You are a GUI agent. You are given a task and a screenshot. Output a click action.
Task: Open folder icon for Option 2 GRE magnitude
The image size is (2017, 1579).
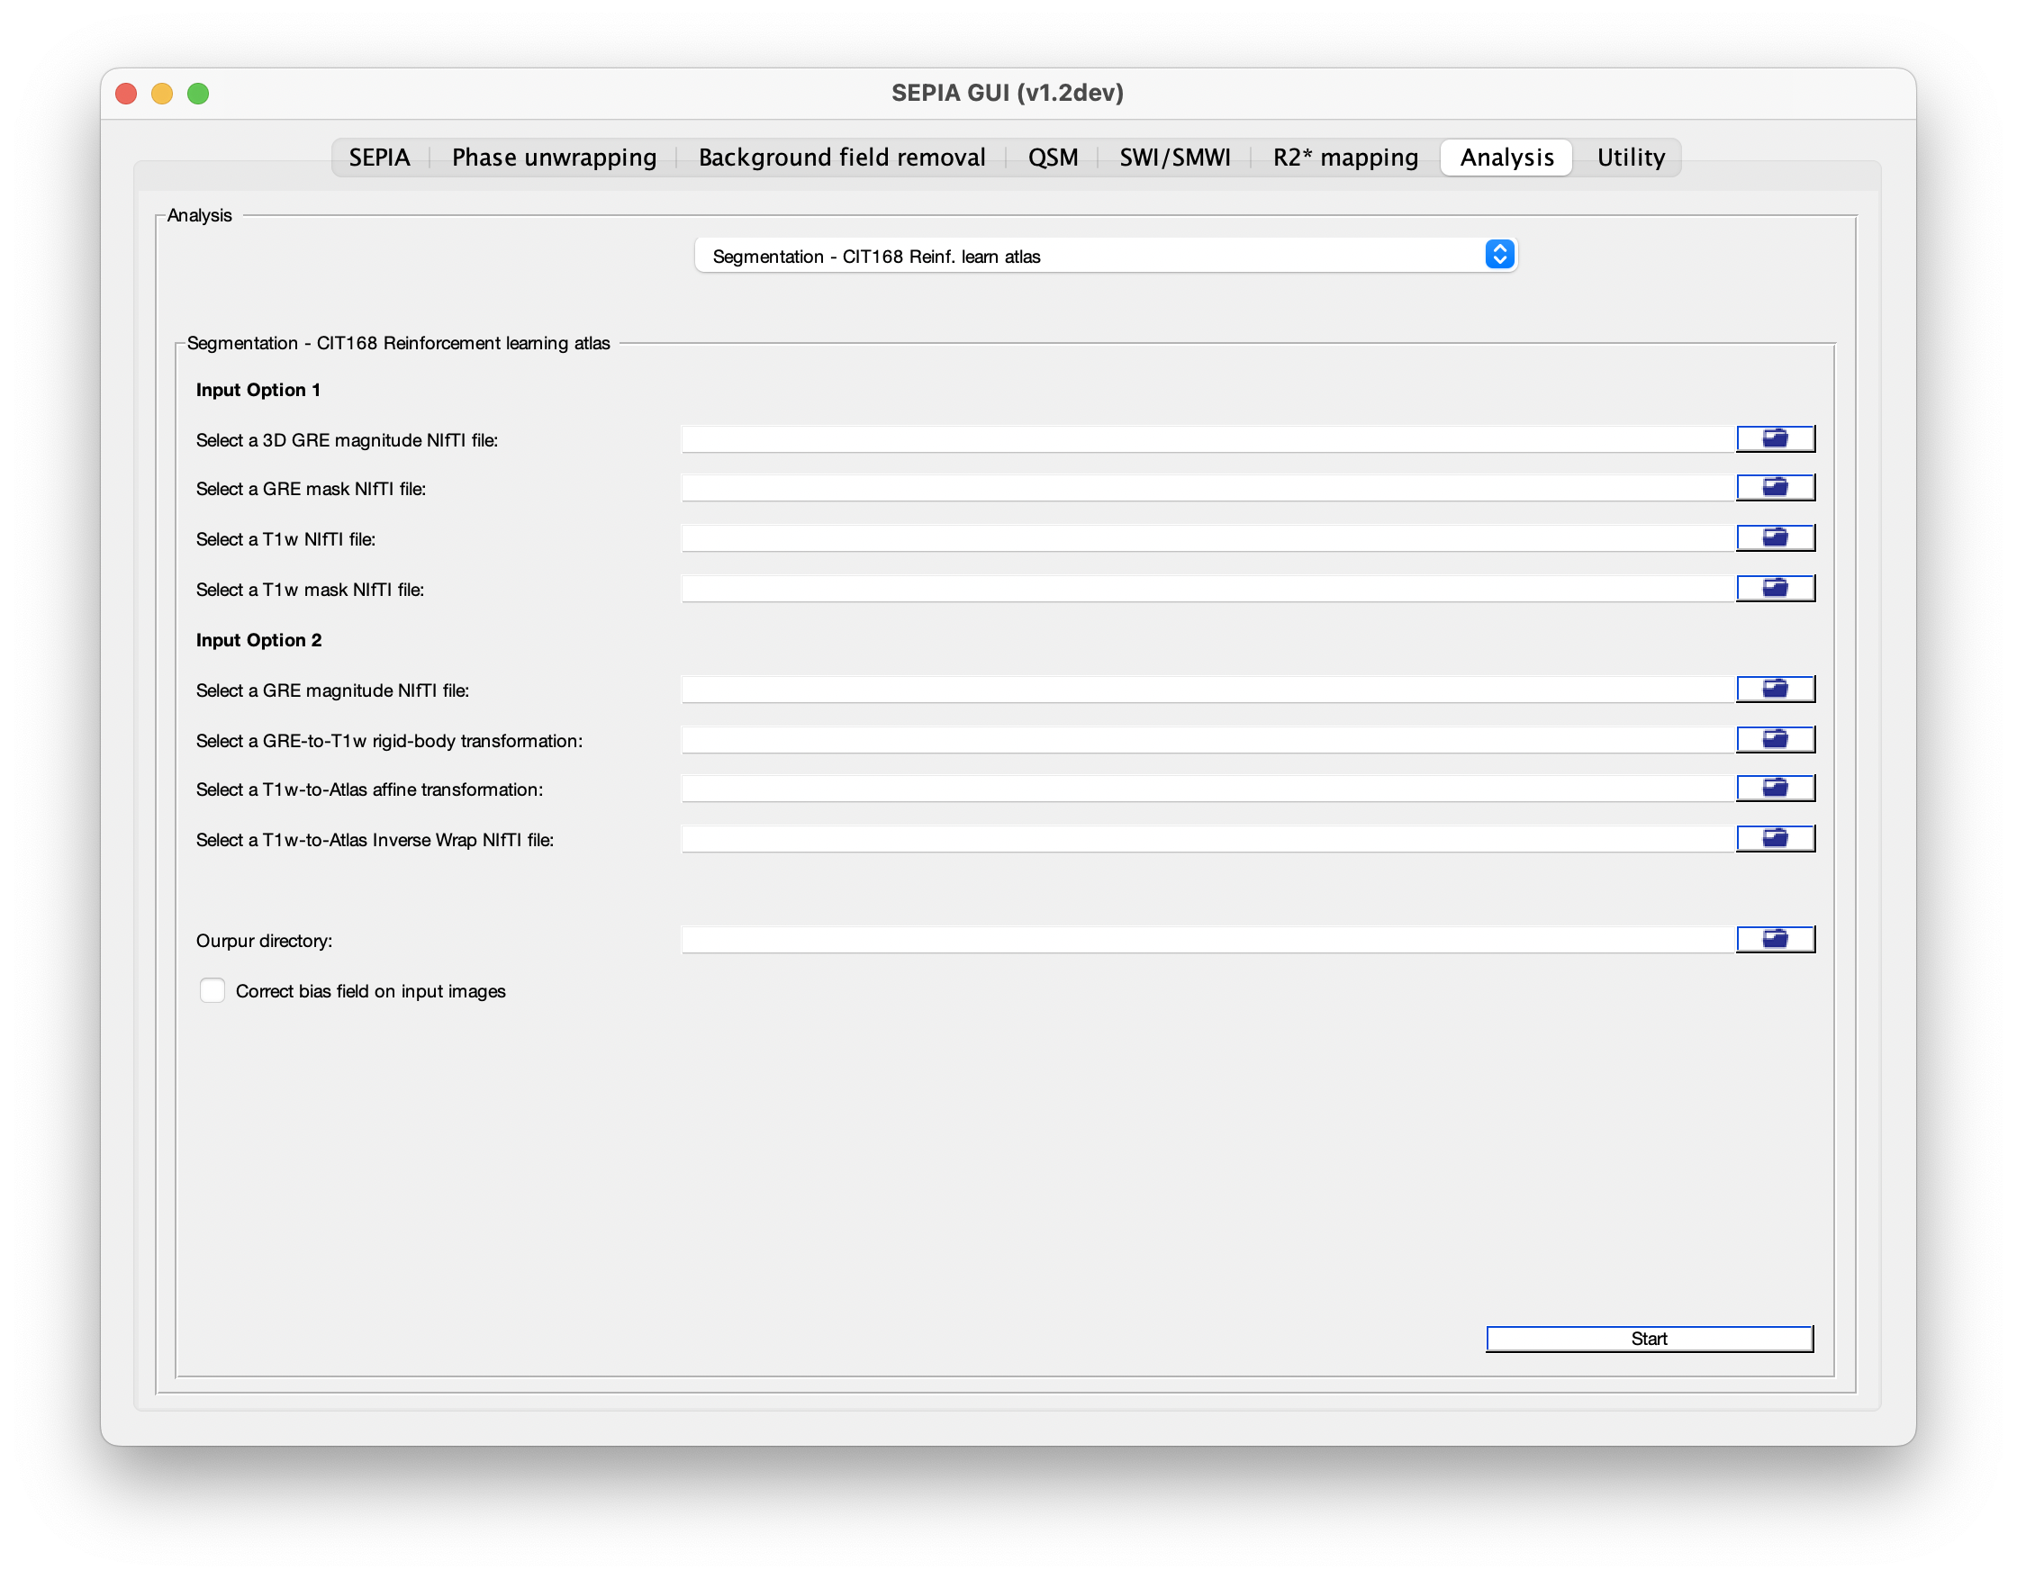tap(1775, 689)
